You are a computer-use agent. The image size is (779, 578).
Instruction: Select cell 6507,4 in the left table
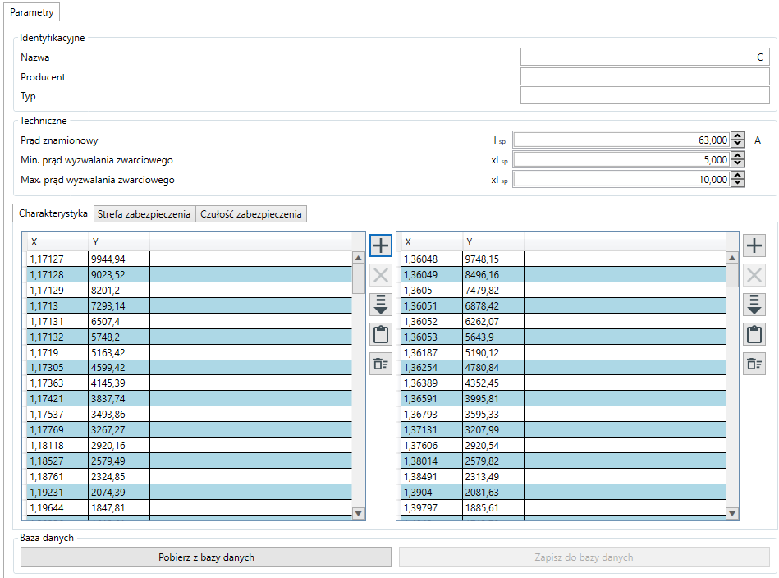click(x=119, y=322)
